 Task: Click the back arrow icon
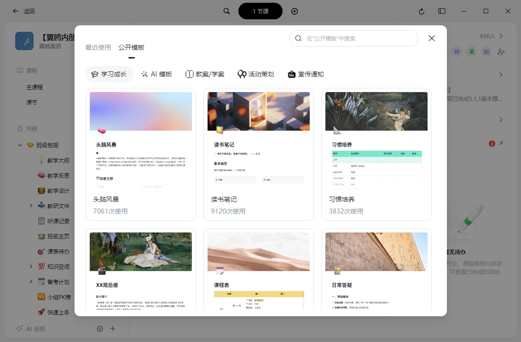pyautogui.click(x=15, y=11)
